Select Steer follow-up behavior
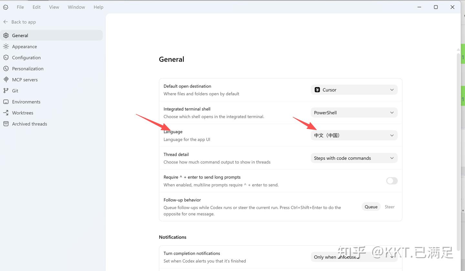The image size is (465, 271). (x=389, y=207)
